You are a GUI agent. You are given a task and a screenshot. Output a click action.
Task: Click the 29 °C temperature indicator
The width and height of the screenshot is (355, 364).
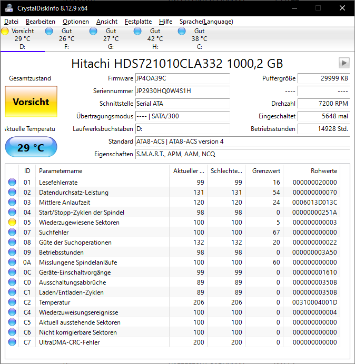[x=31, y=147]
